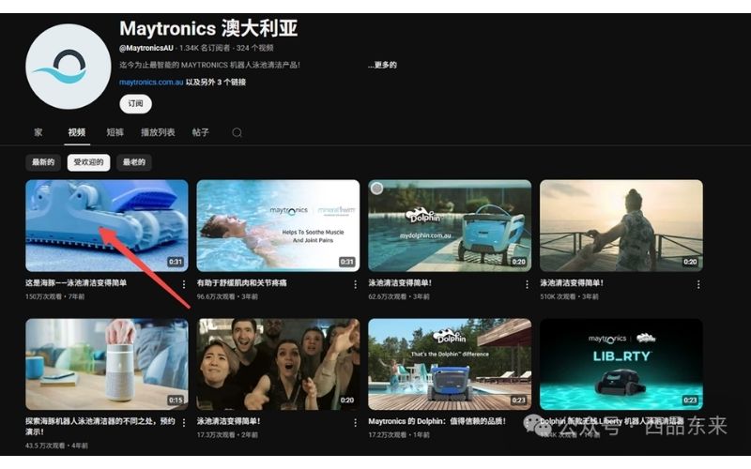Open options menu for the 510K 次观看 video
This screenshot has height=469, width=751.
698,284
